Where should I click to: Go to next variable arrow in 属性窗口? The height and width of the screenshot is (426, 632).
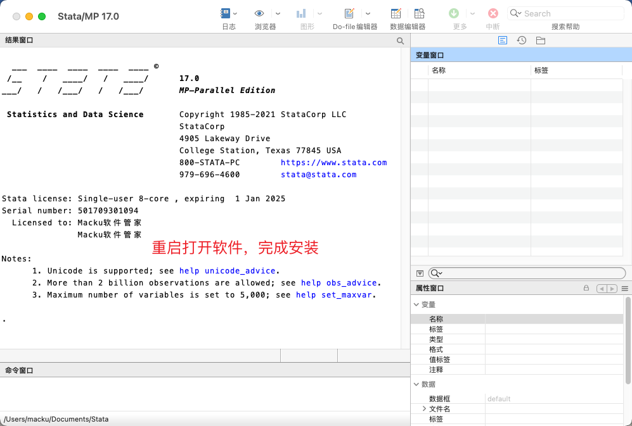(x=612, y=288)
